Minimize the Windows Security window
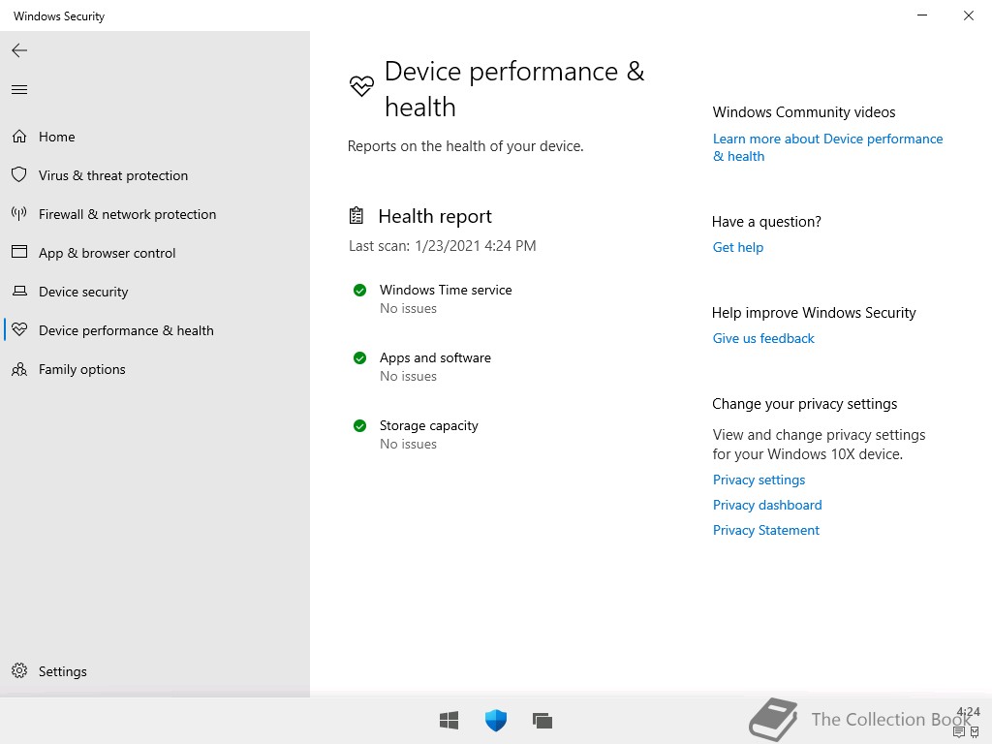This screenshot has width=992, height=744. click(x=922, y=15)
